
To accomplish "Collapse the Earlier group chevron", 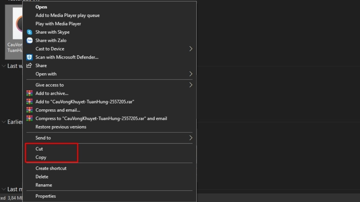I will coord(4,122).
